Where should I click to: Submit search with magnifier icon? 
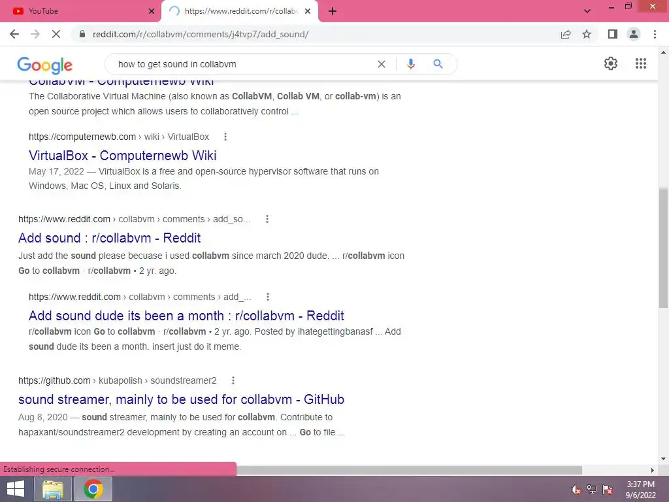pos(438,64)
